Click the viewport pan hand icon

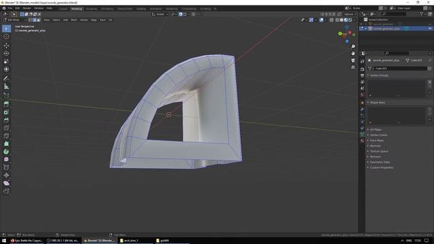click(x=353, y=54)
